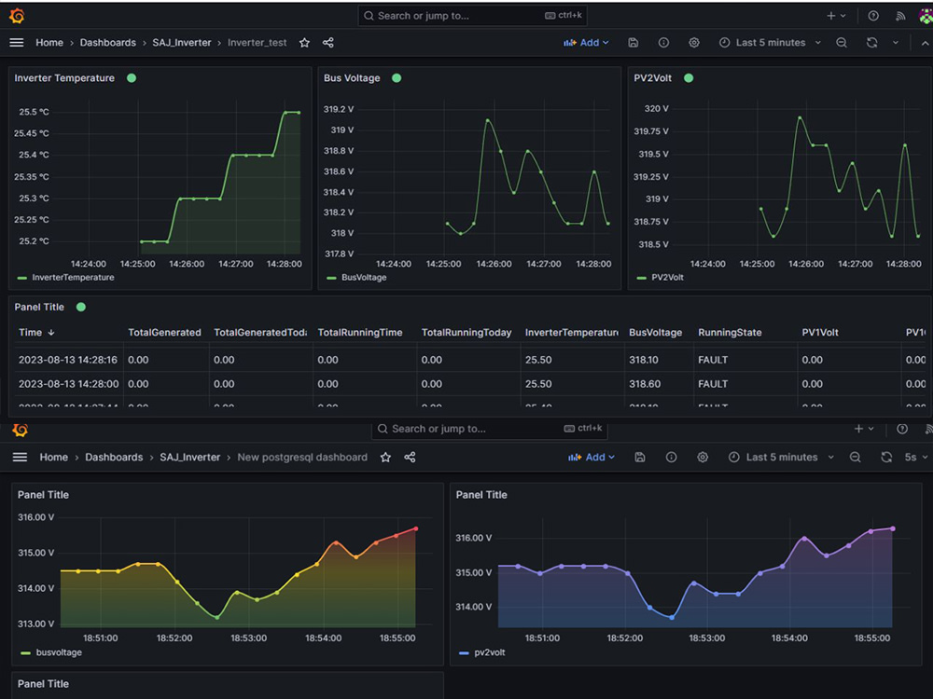
Task: Open Last 5 minutes picker in Inverter_test
Action: coord(770,43)
